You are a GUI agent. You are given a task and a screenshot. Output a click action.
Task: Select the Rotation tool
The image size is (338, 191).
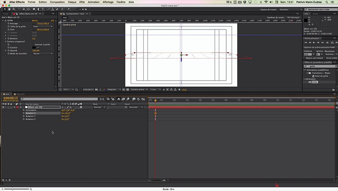[x=20, y=9]
